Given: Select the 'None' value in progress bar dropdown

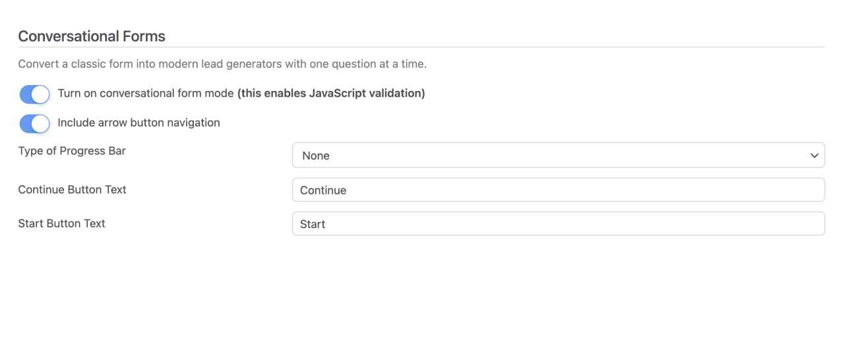Looking at the screenshot, I should coord(316,156).
